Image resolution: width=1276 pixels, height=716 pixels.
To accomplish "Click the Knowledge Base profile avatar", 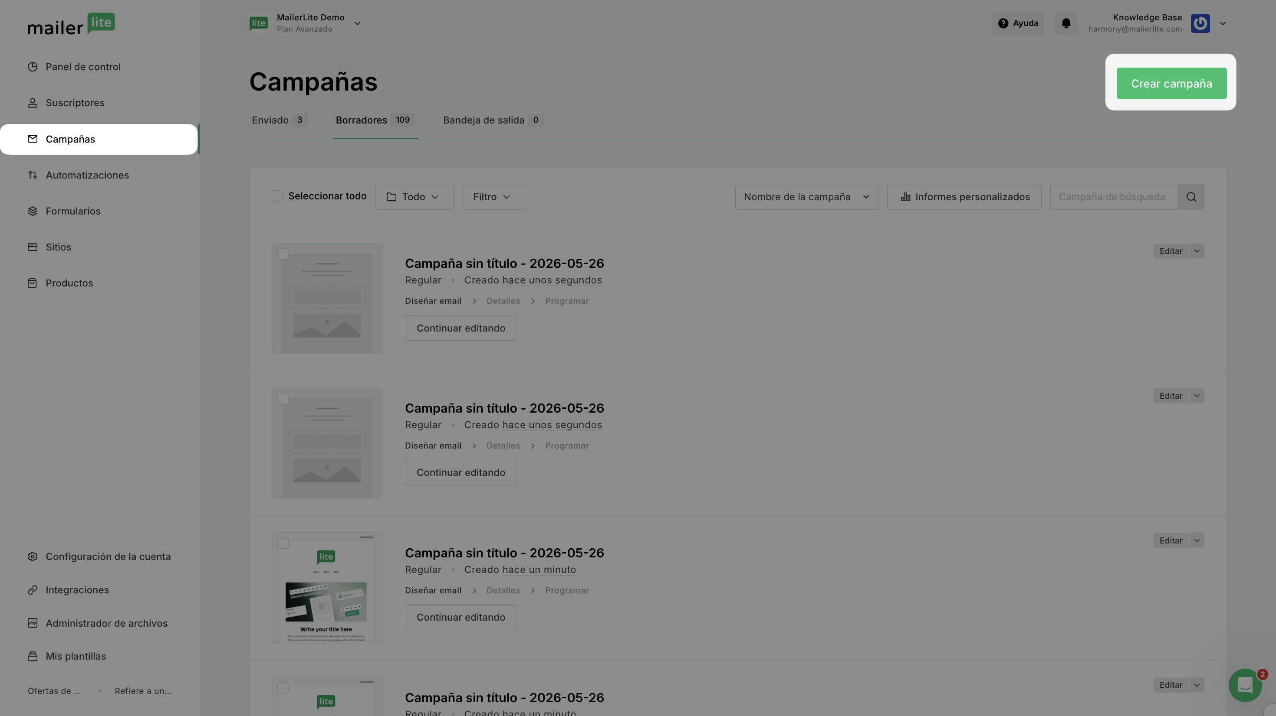I will 1200,23.
